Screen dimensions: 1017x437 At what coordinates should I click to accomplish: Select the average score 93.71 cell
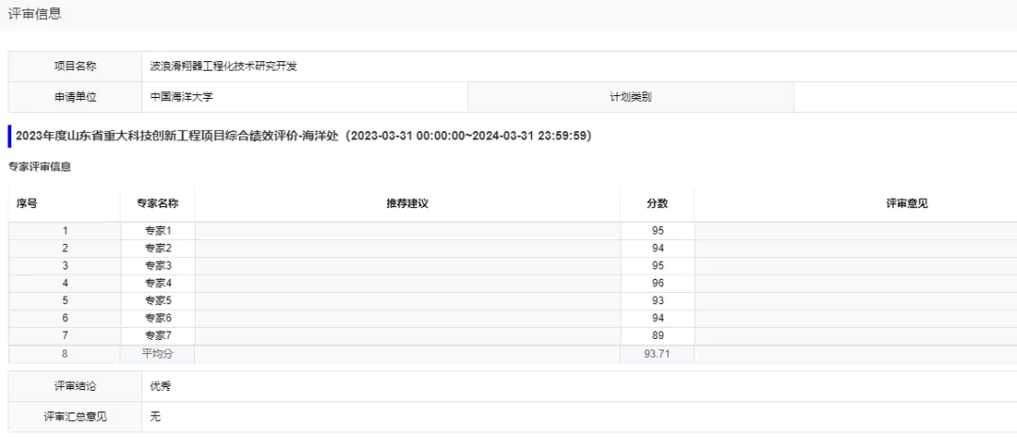click(x=656, y=354)
